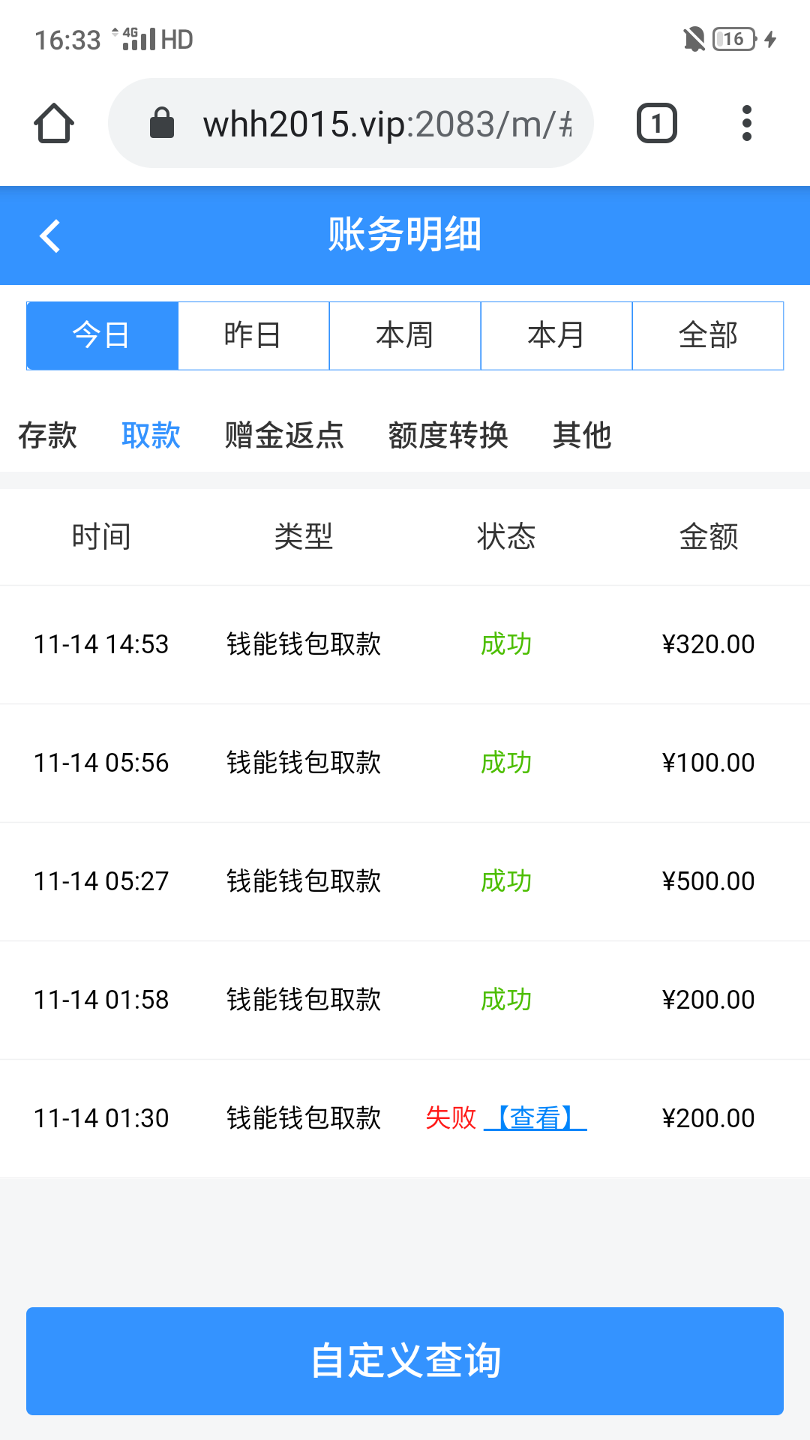Viewport: 810px width, 1440px height.
Task: Switch to the 昨日 date filter
Action: pyautogui.click(x=253, y=335)
